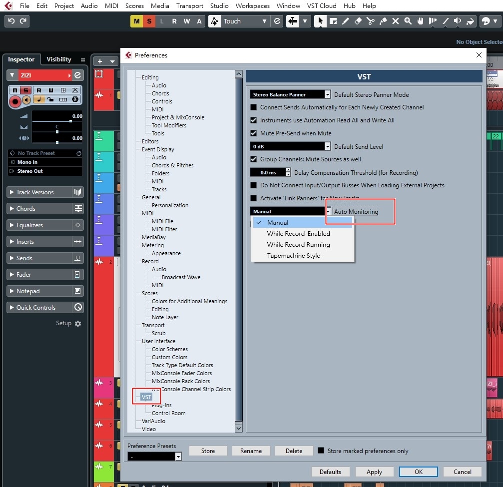Click the track delay slider handle

click(57, 142)
